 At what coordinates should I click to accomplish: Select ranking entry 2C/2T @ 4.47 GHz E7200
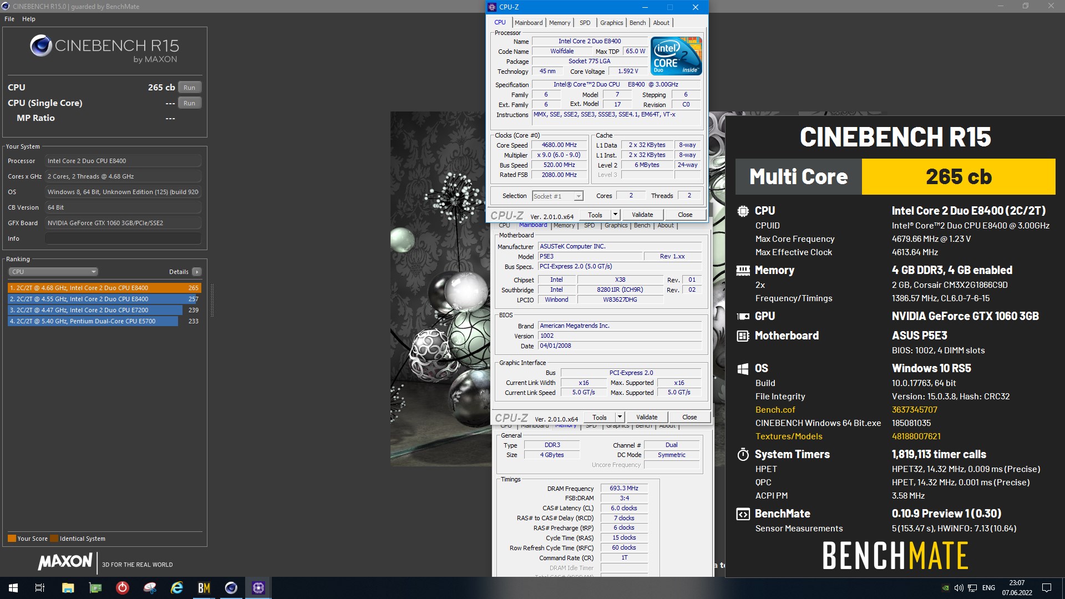(x=104, y=310)
